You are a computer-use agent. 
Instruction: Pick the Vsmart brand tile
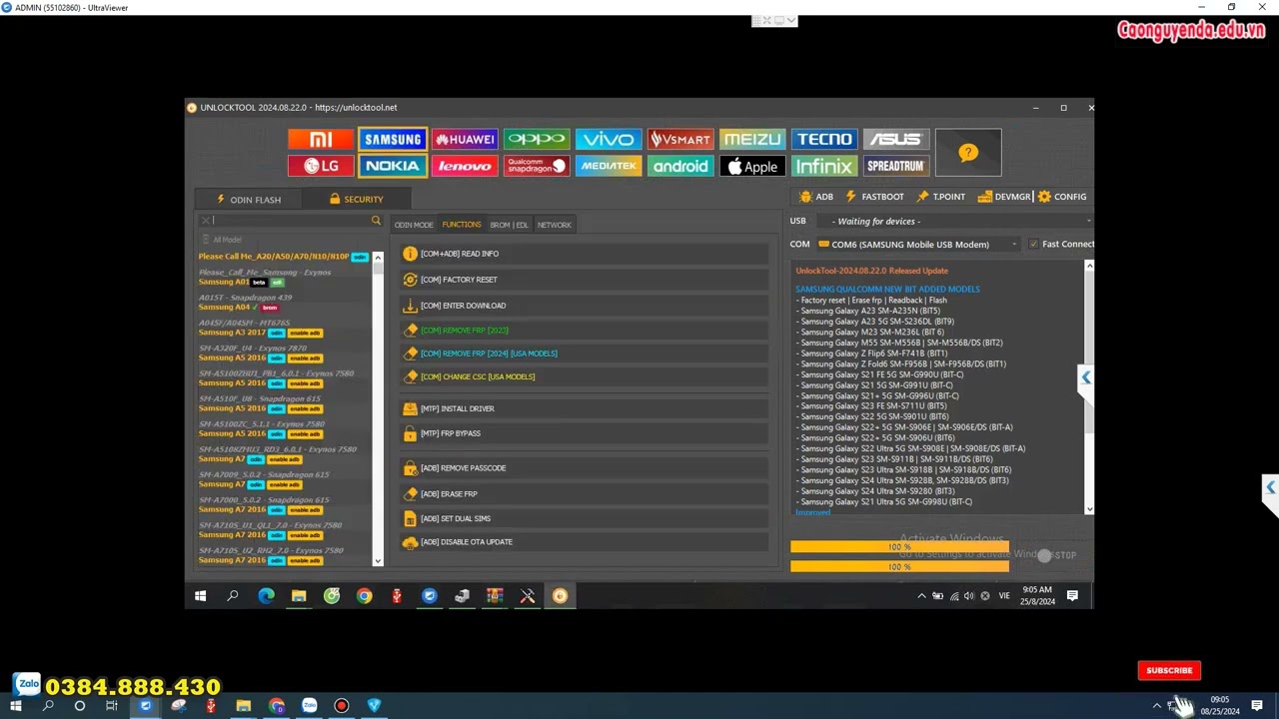click(680, 140)
